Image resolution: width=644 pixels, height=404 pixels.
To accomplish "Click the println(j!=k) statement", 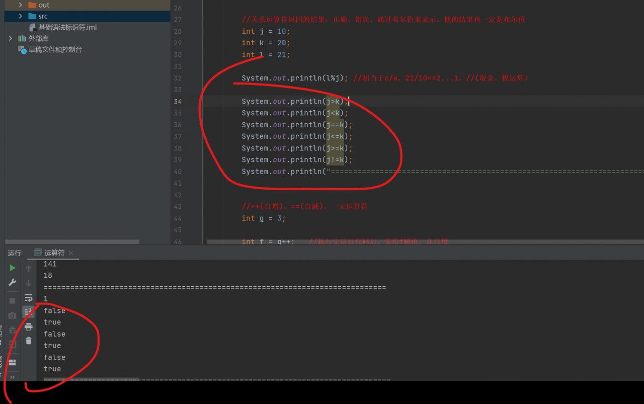I will pos(297,159).
